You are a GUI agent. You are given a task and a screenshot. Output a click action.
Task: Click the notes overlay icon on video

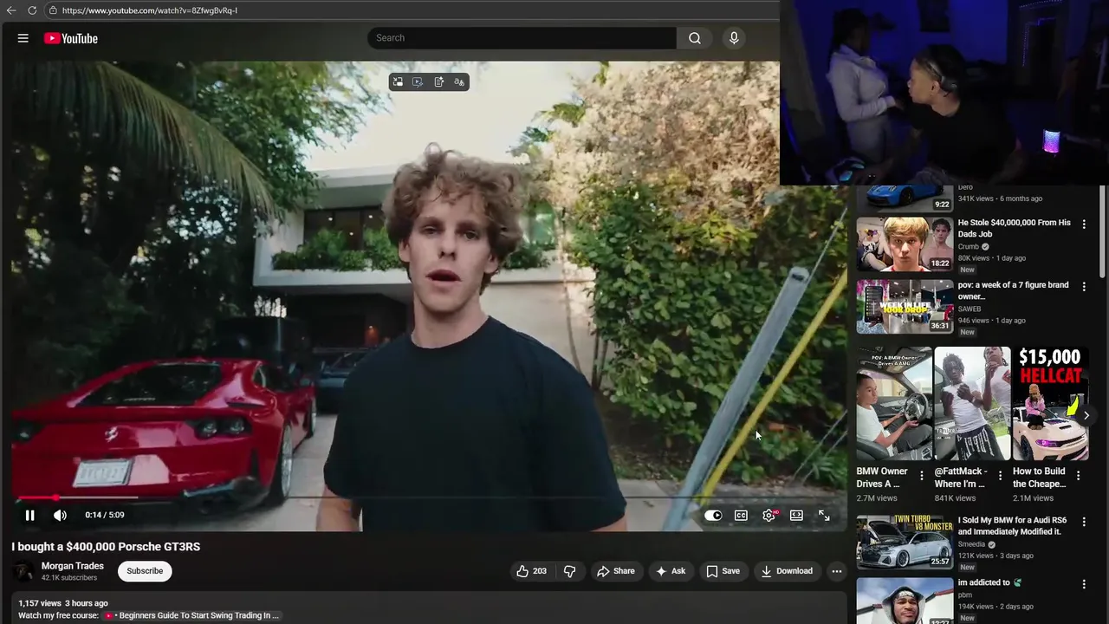[438, 81]
